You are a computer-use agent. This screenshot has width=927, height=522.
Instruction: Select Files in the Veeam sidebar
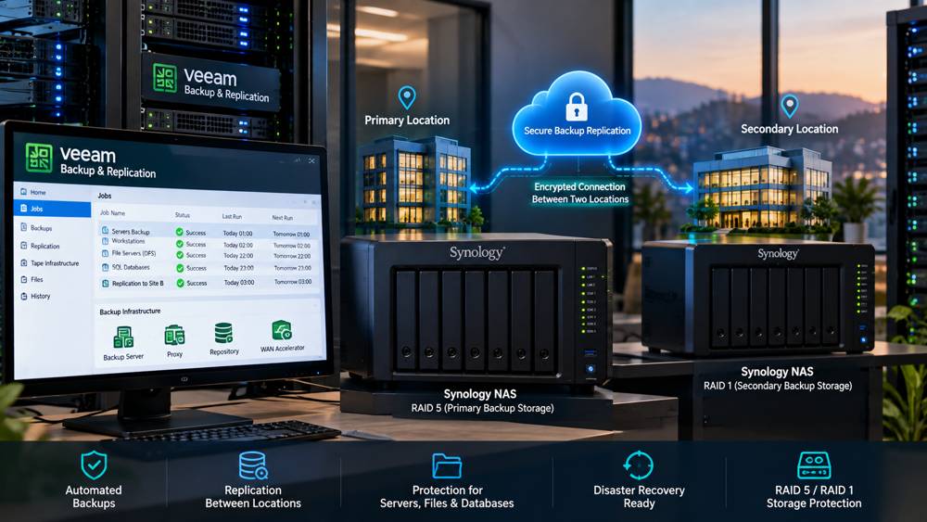coord(32,280)
